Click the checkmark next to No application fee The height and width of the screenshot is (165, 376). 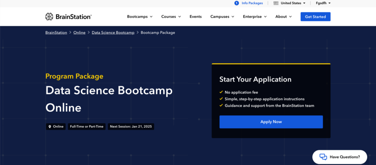coord(221,92)
